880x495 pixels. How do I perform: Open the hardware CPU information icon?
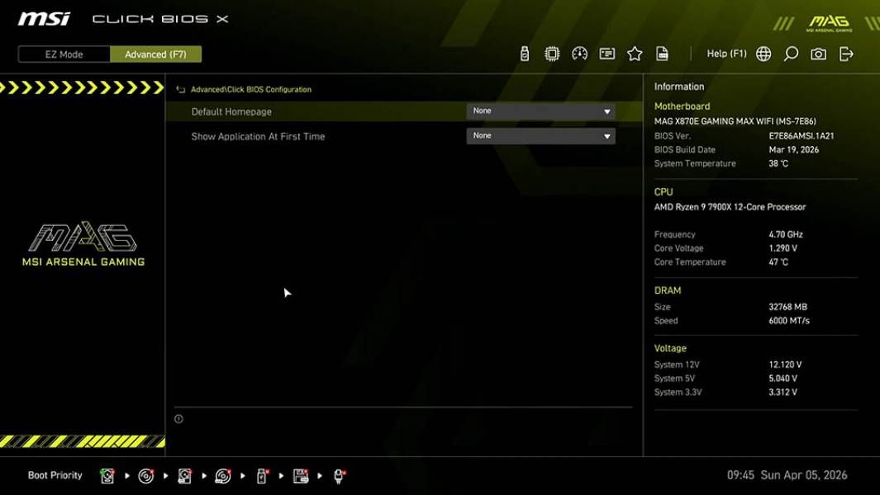(x=552, y=53)
